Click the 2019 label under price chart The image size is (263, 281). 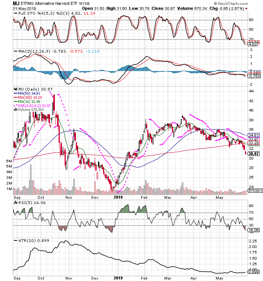tap(118, 197)
